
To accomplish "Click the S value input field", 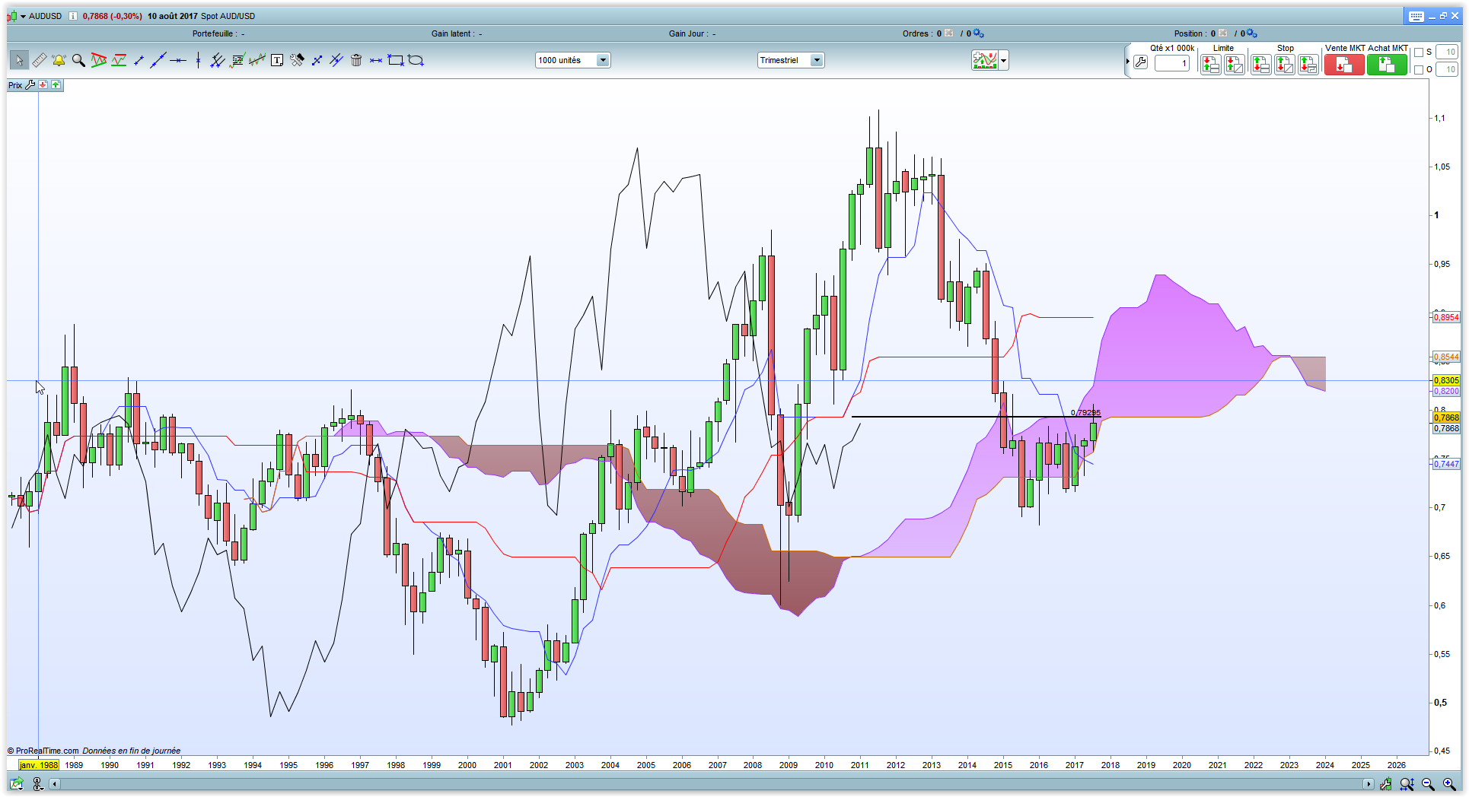I will pyautogui.click(x=1447, y=52).
